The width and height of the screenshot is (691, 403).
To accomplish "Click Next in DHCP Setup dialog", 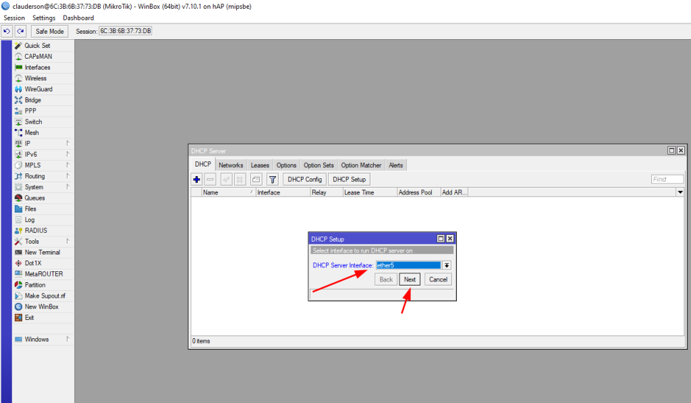I will [x=410, y=279].
